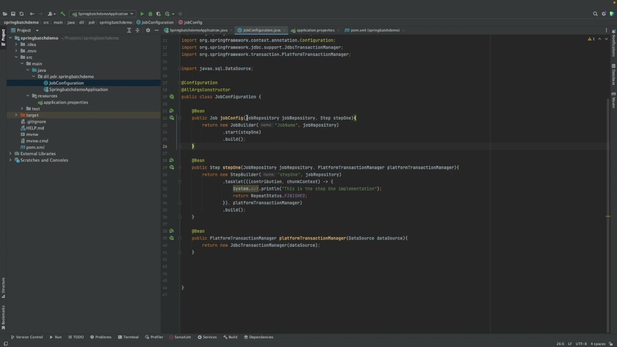Expand the target folder
617x347 pixels.
16,115
